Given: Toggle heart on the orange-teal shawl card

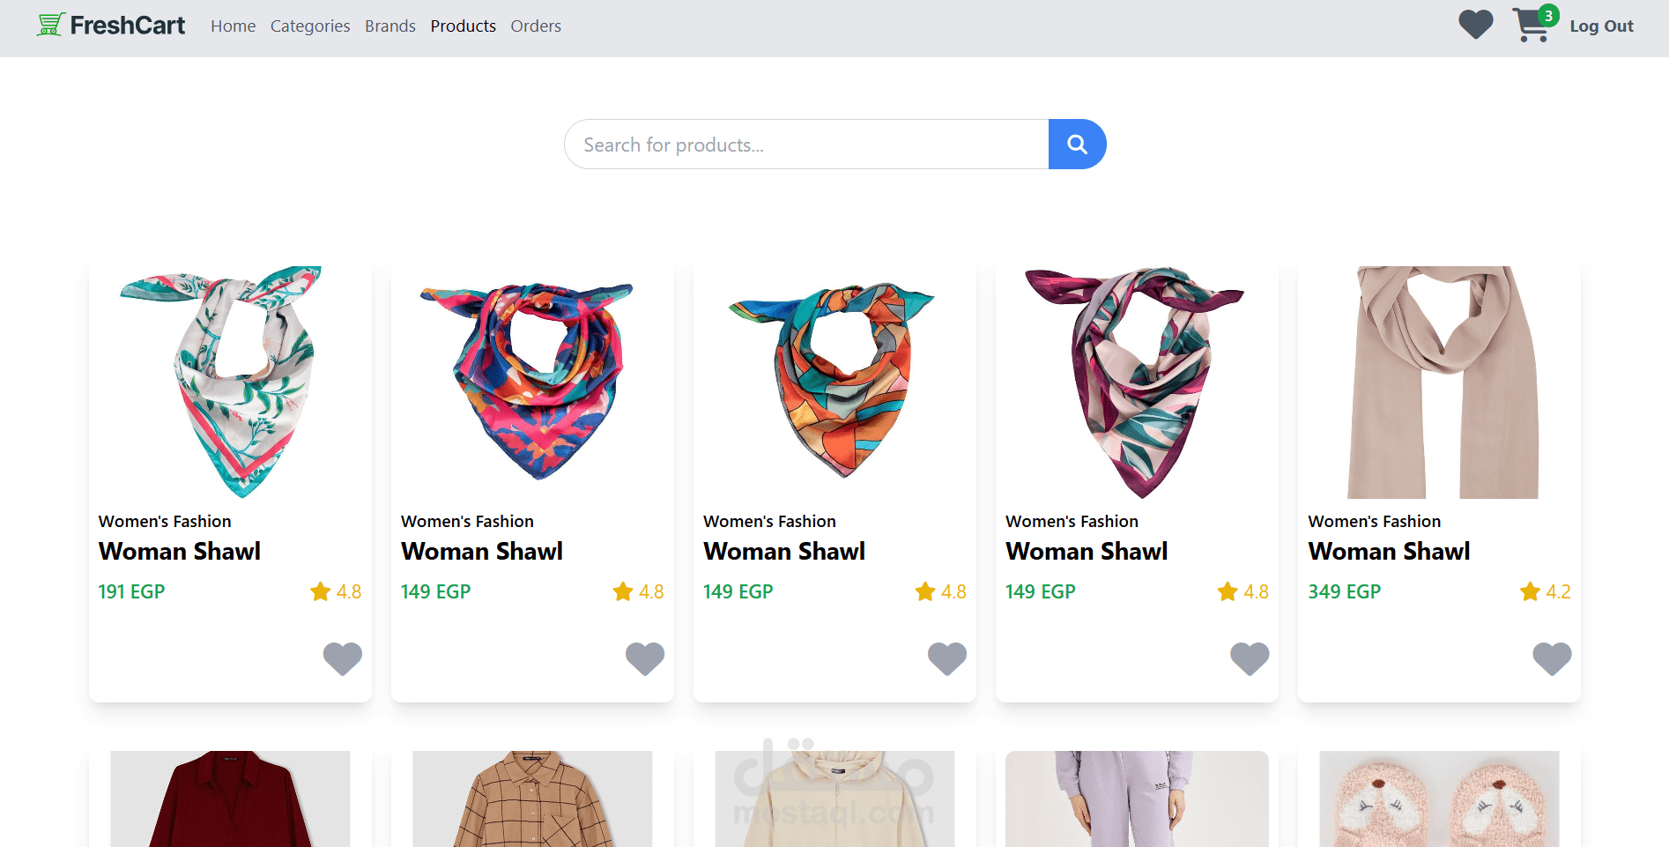Looking at the screenshot, I should click(x=947, y=658).
